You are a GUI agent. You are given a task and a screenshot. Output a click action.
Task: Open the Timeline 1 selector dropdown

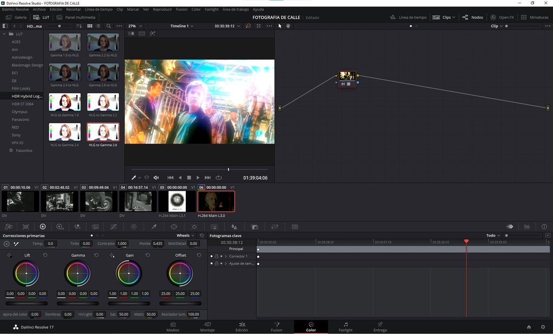point(180,25)
